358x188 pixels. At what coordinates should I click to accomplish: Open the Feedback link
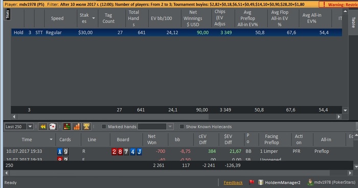pos(233,182)
